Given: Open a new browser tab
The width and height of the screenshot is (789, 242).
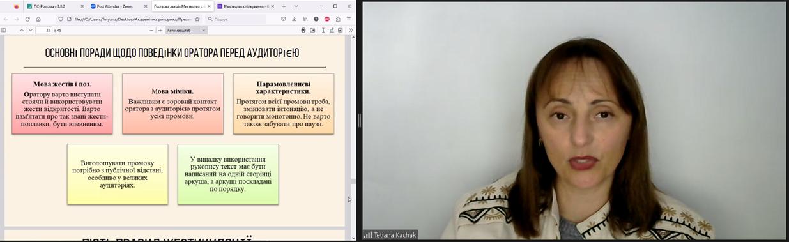Looking at the screenshot, I should (x=283, y=6).
